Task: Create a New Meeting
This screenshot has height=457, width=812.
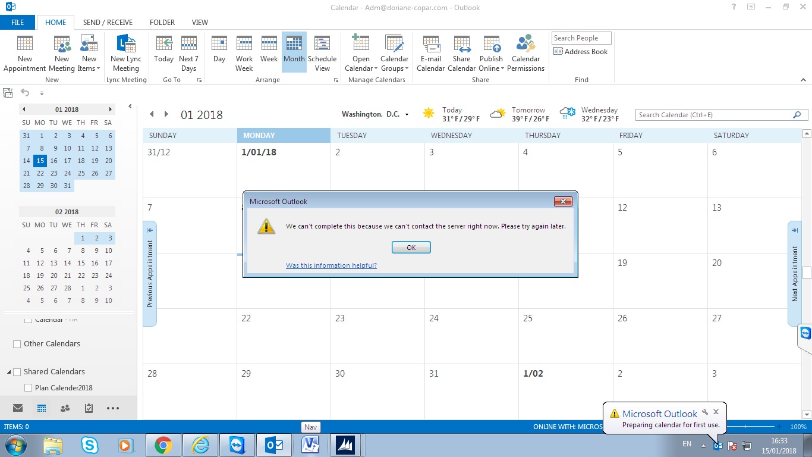Action: (62, 53)
